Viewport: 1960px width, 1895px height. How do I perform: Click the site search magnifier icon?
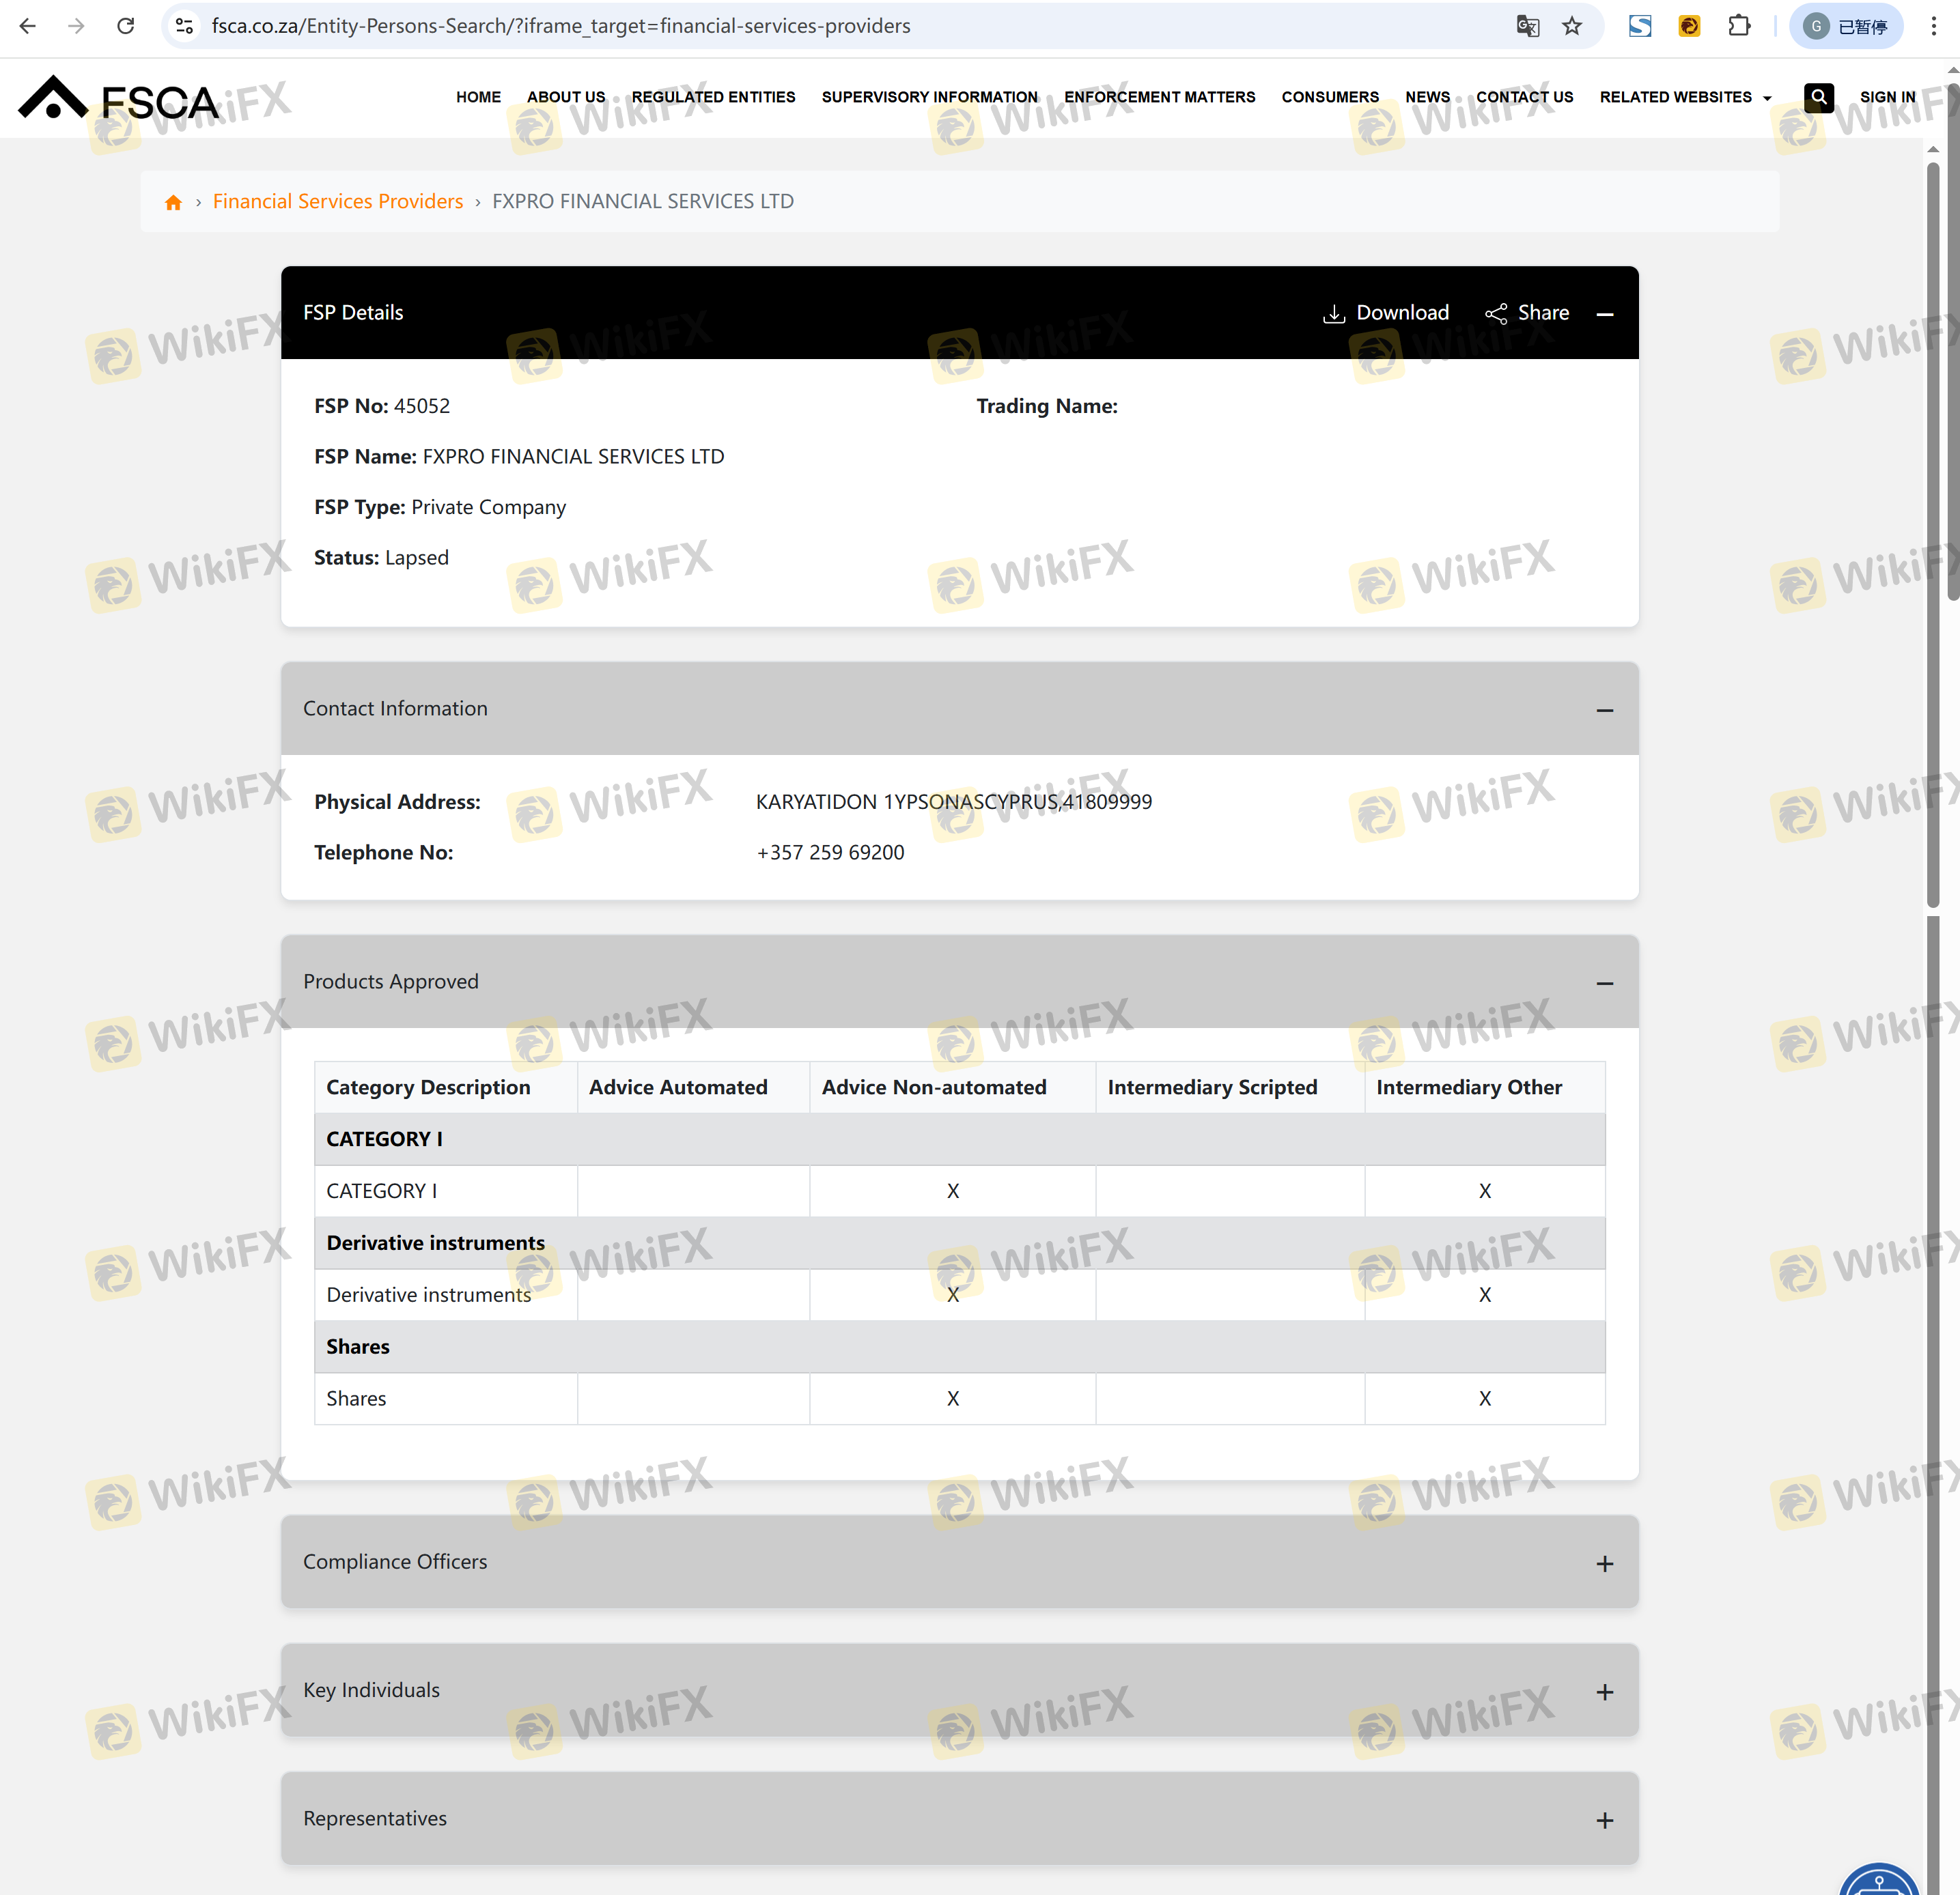1818,97
